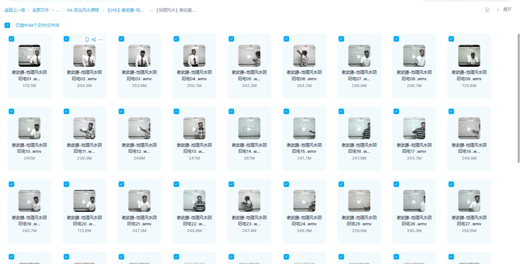The image size is (521, 264).
Task: Click the share icon on 阳宅02 file
Action: pos(93,40)
